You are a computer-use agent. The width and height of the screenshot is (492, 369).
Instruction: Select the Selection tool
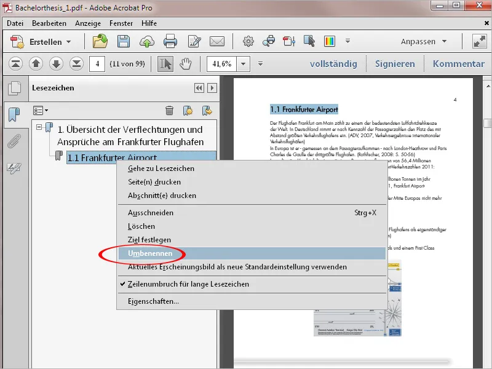tap(165, 63)
